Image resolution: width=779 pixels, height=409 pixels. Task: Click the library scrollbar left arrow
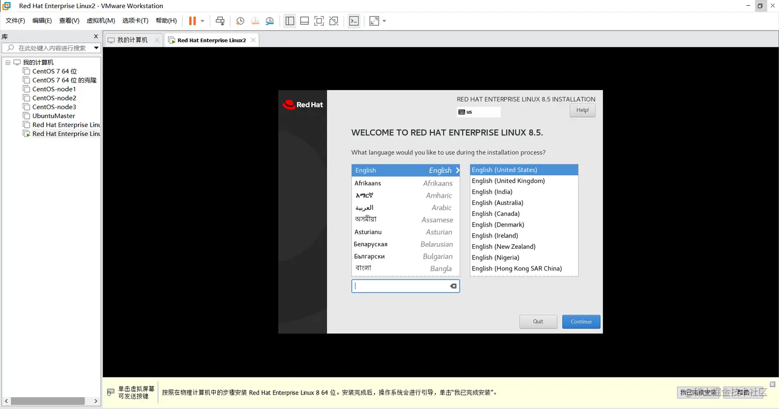5,401
